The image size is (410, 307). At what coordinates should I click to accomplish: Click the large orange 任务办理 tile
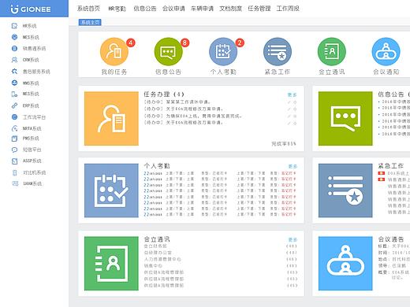click(x=111, y=118)
